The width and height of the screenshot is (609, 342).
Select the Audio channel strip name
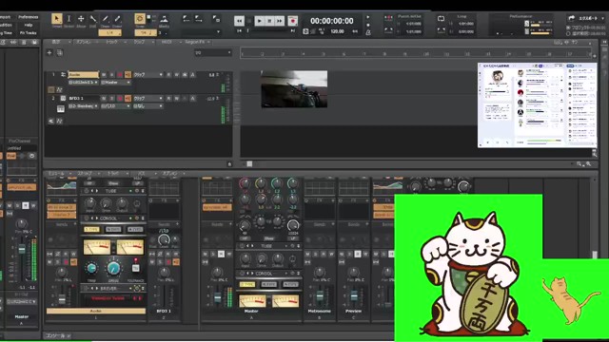pyautogui.click(x=96, y=311)
